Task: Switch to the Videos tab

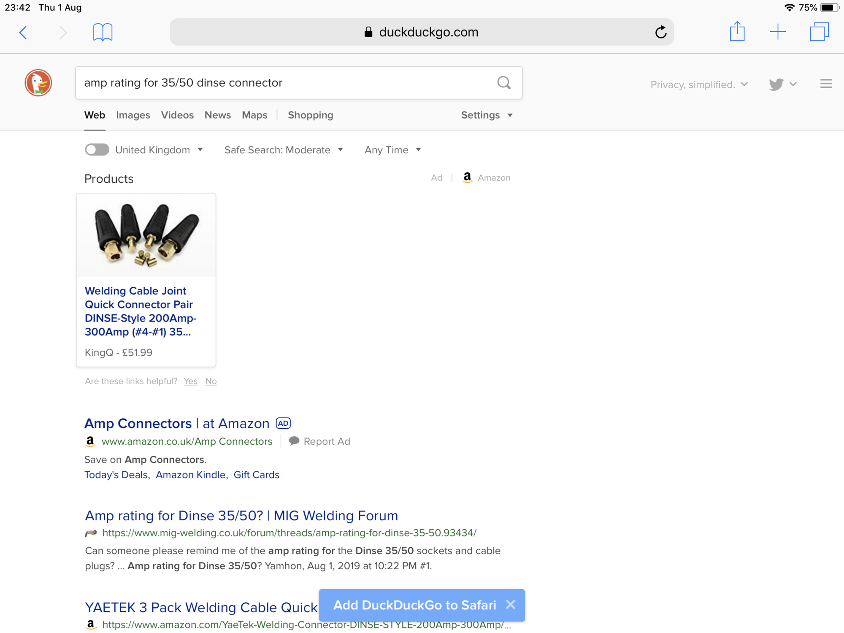Action: [x=177, y=115]
